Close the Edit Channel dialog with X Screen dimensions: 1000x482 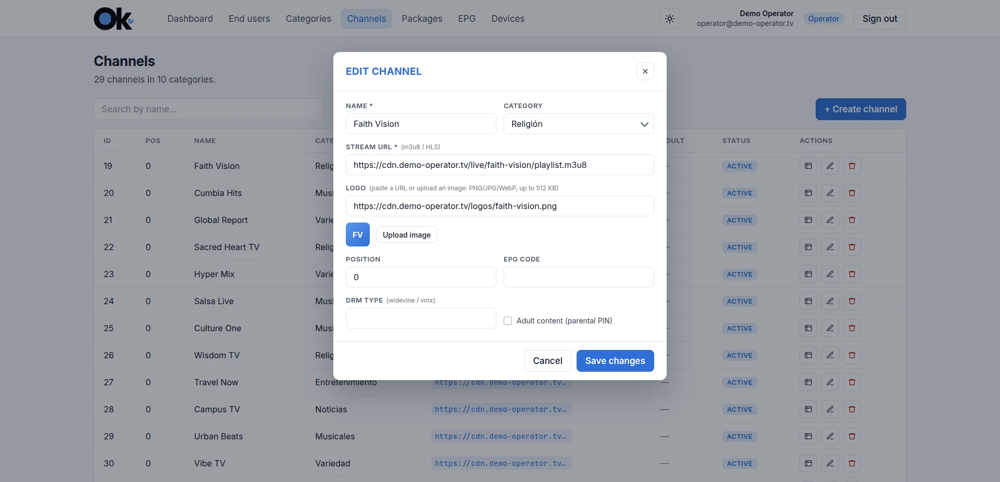coord(645,71)
